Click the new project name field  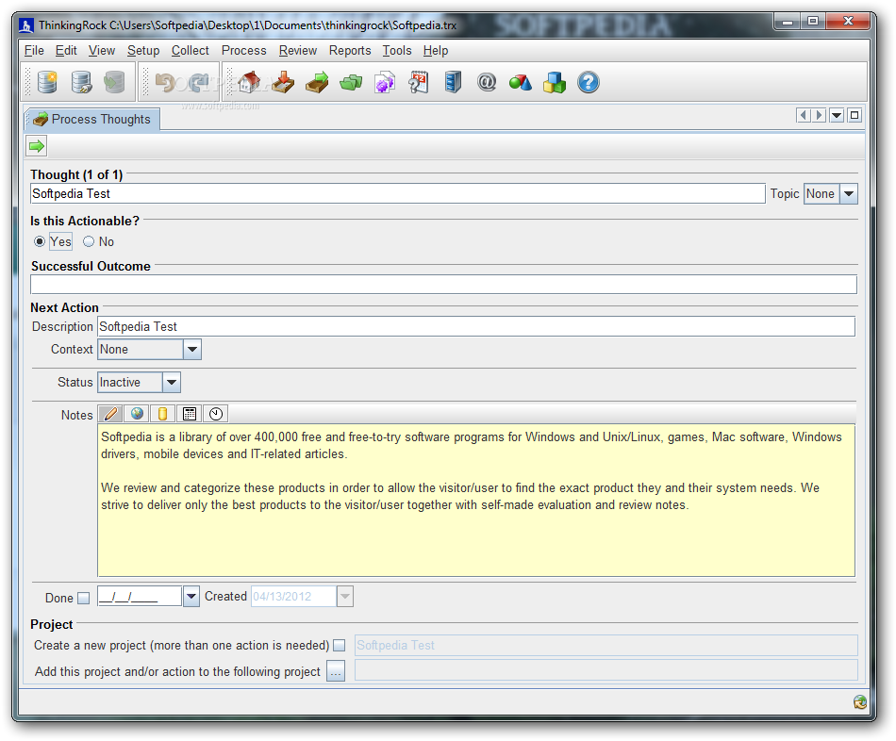pyautogui.click(x=606, y=646)
